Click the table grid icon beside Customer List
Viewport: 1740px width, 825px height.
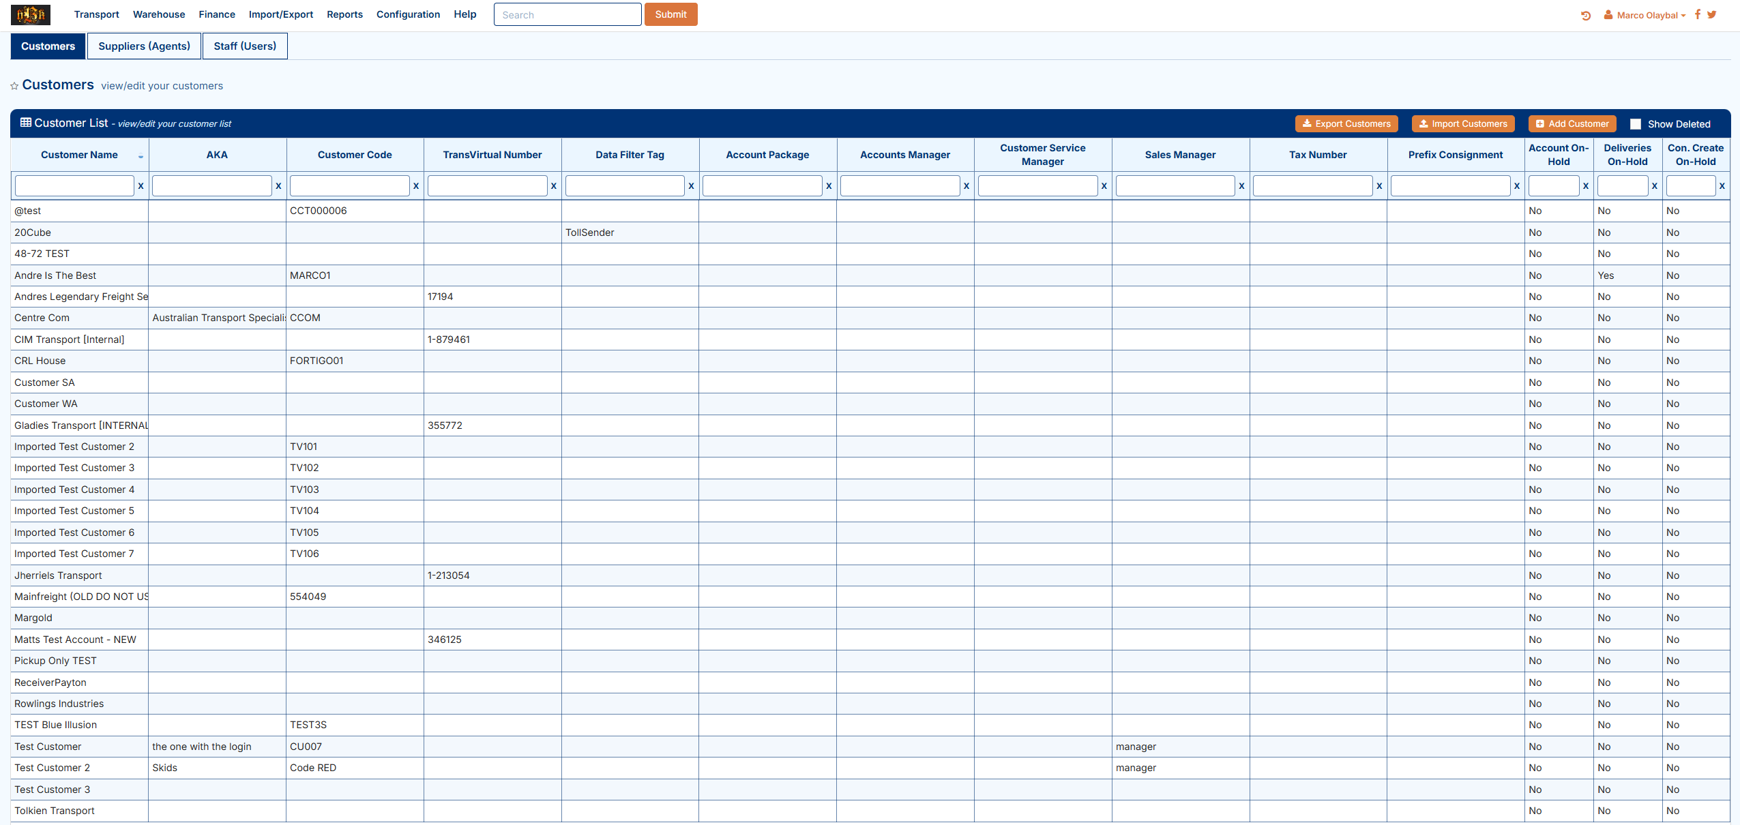coord(26,123)
